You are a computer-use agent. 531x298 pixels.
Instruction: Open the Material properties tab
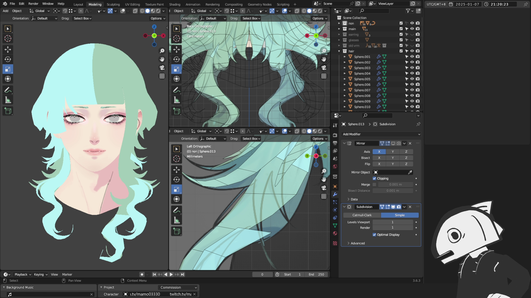point(335,233)
